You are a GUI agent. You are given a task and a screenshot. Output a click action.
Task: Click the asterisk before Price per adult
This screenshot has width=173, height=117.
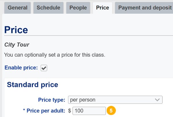point(24,110)
